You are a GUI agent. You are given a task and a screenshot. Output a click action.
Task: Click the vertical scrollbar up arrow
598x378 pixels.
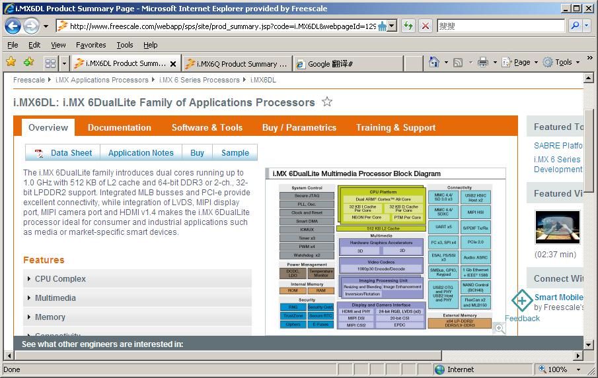click(589, 79)
